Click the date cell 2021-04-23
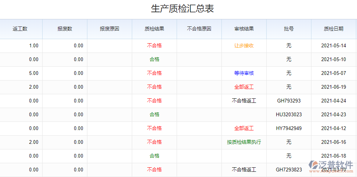 click(333, 114)
